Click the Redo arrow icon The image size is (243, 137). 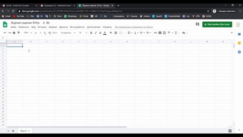(9, 33)
